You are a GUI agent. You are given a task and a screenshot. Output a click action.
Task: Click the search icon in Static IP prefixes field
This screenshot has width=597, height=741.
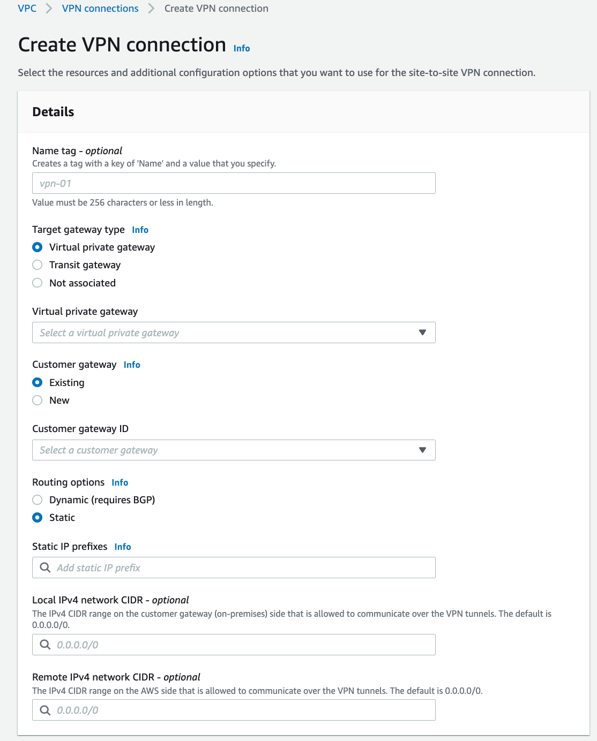[45, 567]
